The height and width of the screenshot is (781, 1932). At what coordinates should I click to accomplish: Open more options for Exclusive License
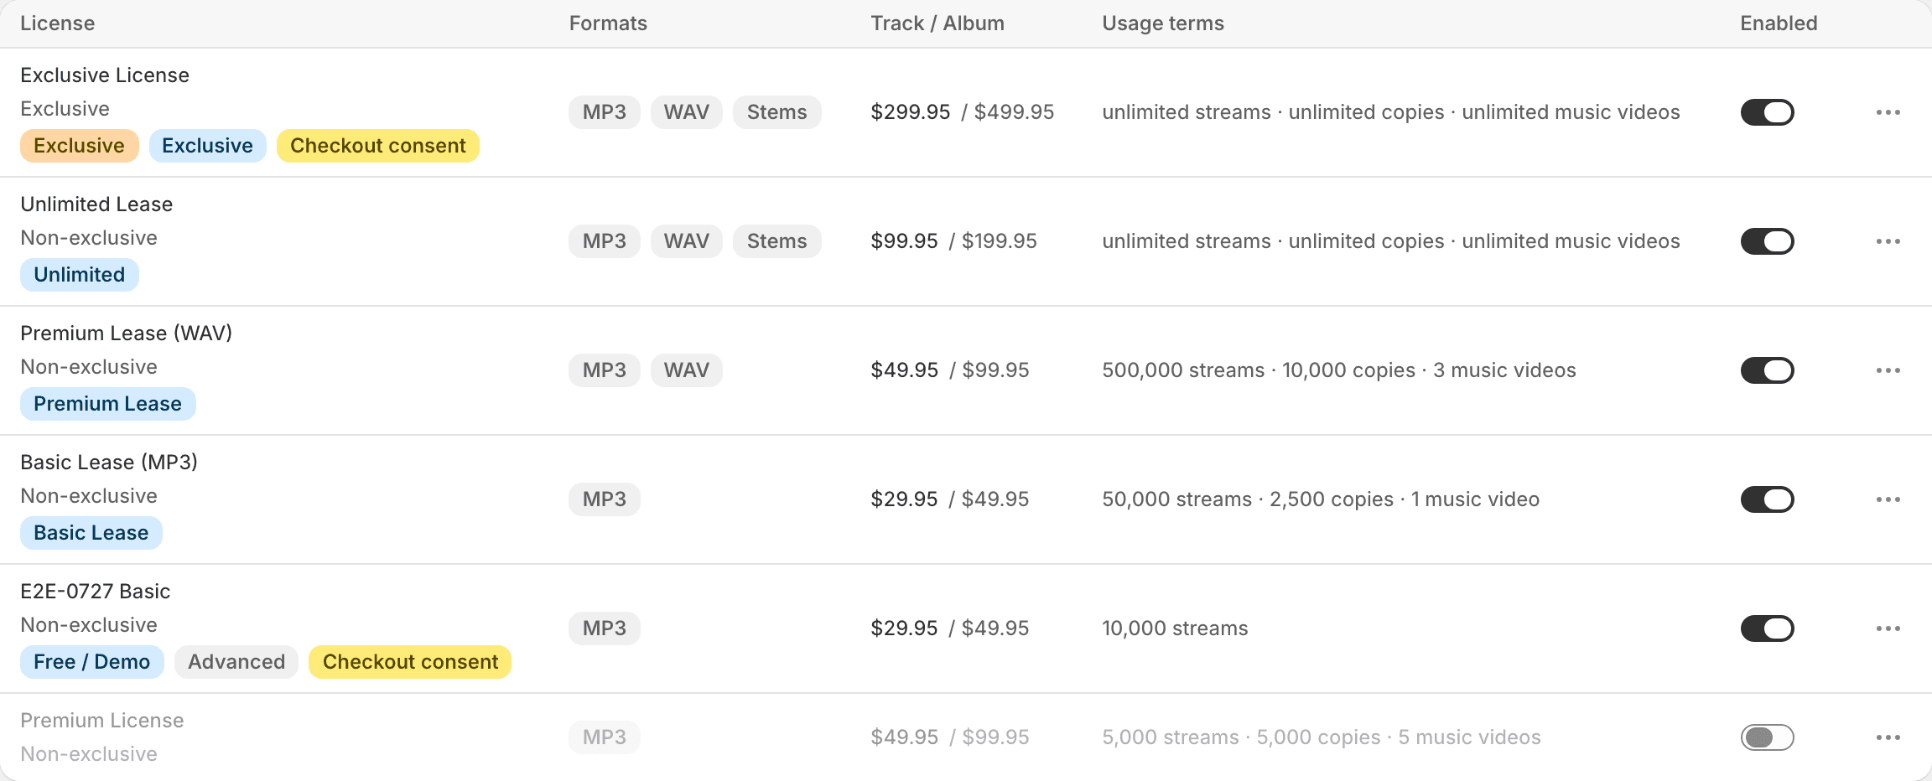coord(1888,112)
